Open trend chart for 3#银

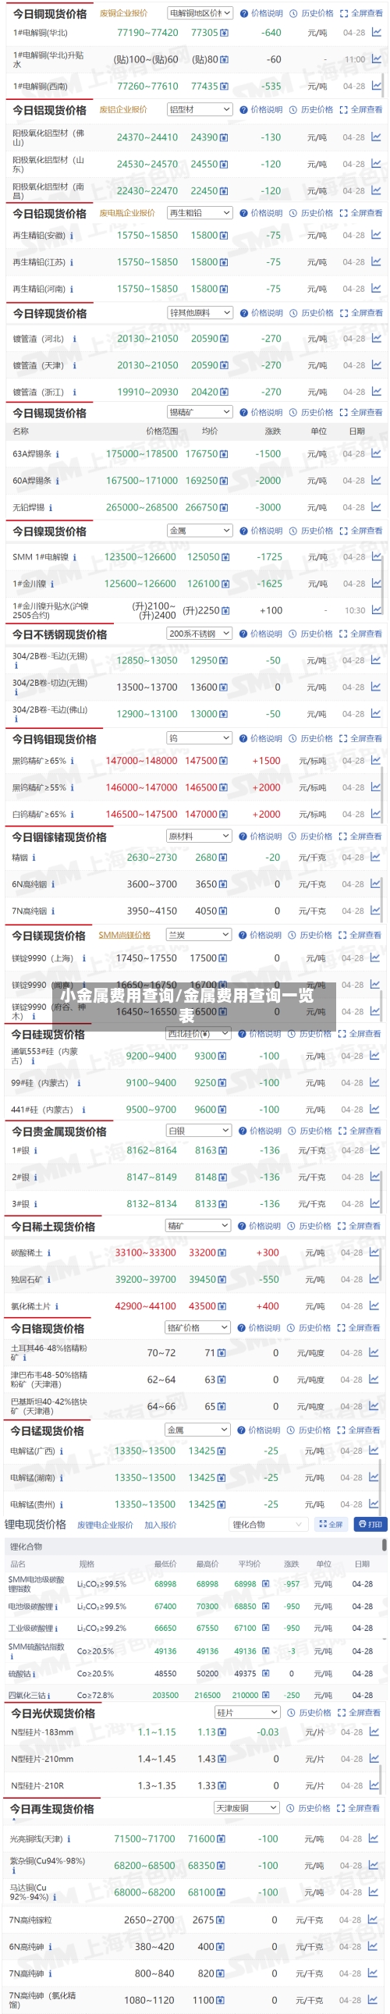(375, 1204)
